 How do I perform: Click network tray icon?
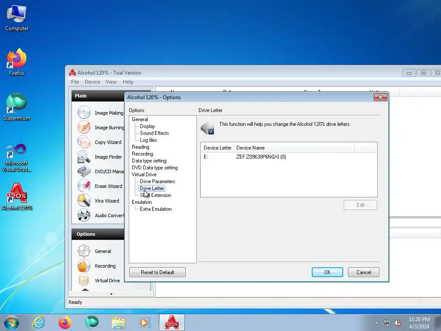pos(387,323)
